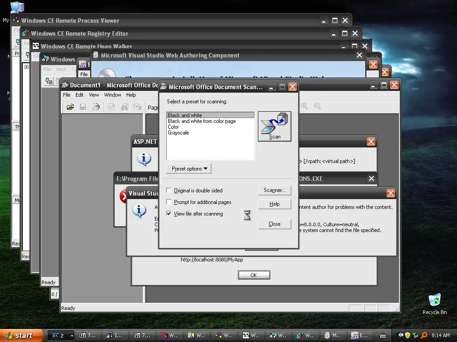Screen dimensions: 457x342
Task: Click Remote Process Viewer title bar icon
Action: (x=16, y=20)
